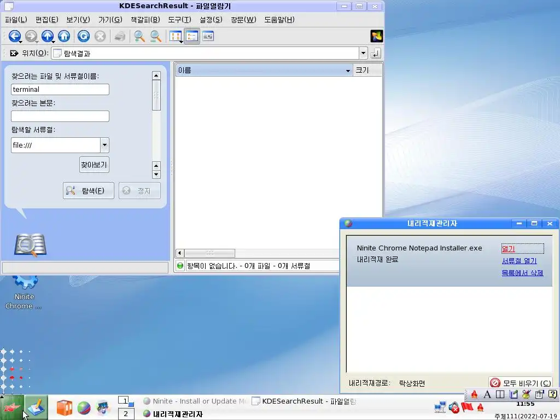The image size is (560, 420).
Task: Open the 설정(S) menu
Action: coord(211,20)
